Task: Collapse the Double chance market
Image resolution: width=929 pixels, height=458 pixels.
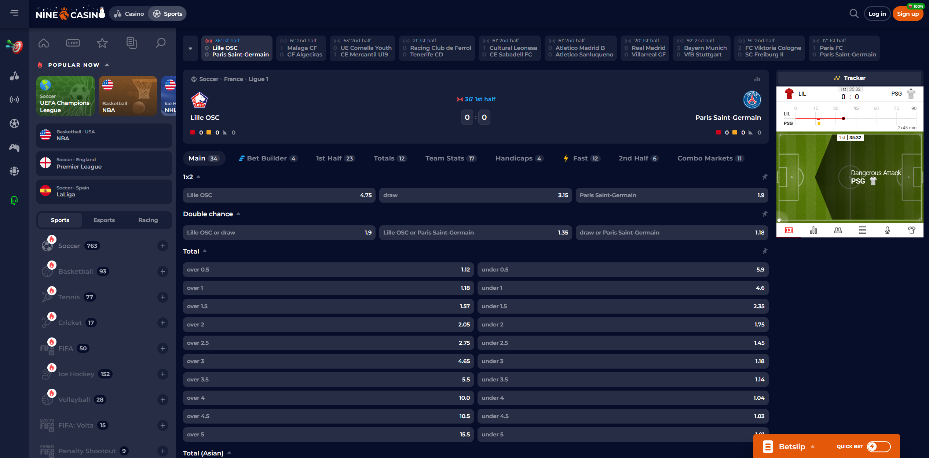Action: [x=238, y=214]
